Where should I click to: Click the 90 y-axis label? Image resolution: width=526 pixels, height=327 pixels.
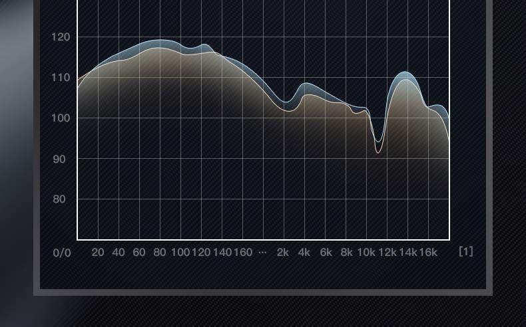click(x=61, y=159)
